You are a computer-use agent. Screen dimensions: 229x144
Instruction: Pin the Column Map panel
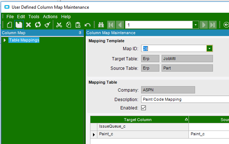[x=80, y=33]
